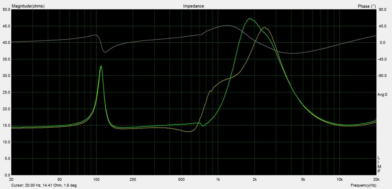392x189 pixels.
Task: Select the -45.0 phase axis value
Action: pyautogui.click(x=383, y=59)
